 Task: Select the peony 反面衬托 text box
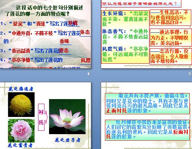147,130
